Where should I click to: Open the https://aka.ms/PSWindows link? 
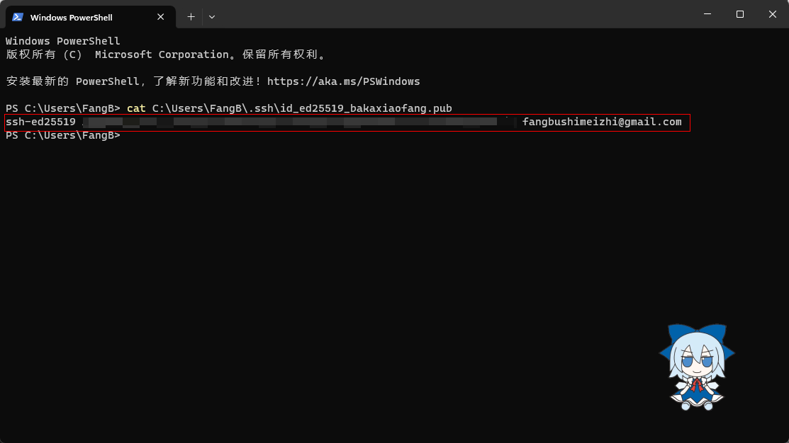pyautogui.click(x=343, y=81)
